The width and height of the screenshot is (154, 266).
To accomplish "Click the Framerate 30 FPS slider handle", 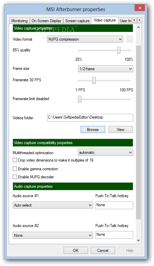I will click(x=94, y=80).
